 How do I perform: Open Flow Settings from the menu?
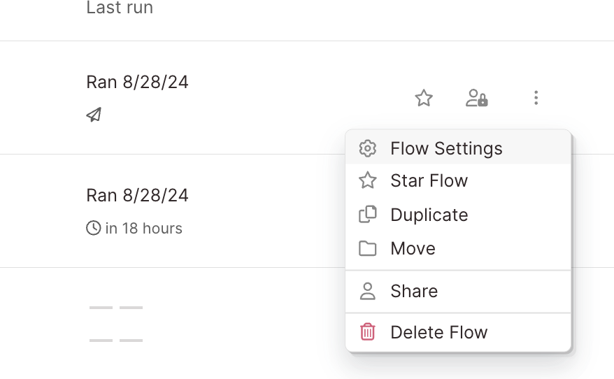tap(458, 148)
